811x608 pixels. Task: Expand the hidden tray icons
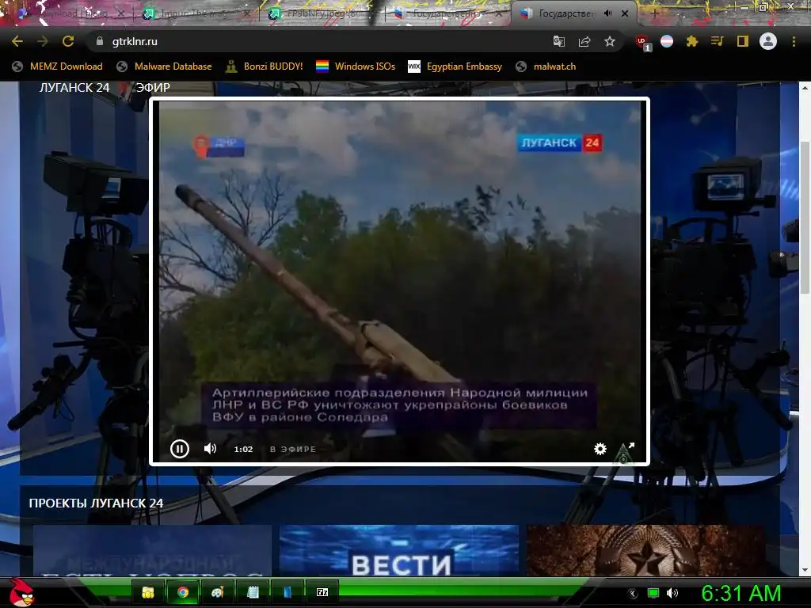click(633, 594)
